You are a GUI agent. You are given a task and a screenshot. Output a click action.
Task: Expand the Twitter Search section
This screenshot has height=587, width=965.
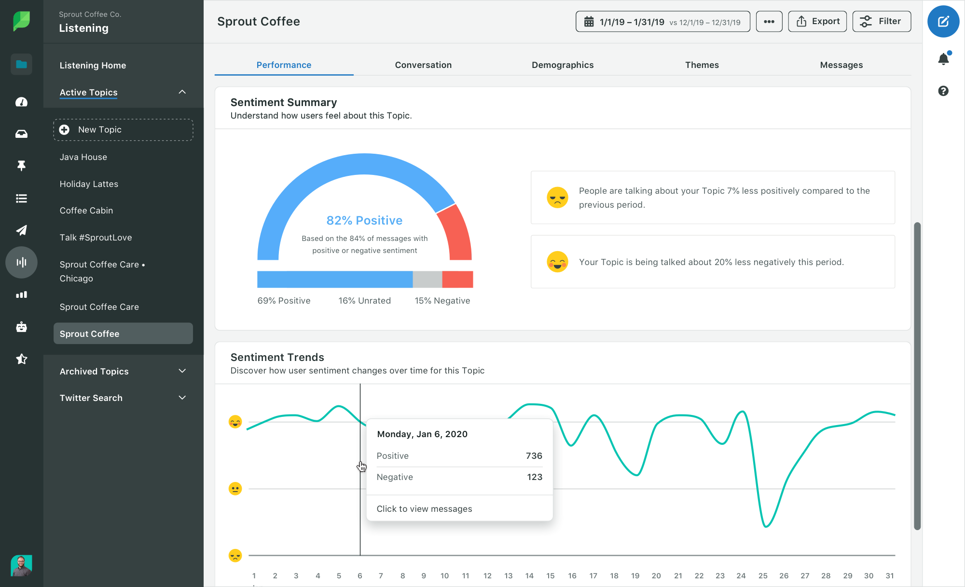point(182,398)
